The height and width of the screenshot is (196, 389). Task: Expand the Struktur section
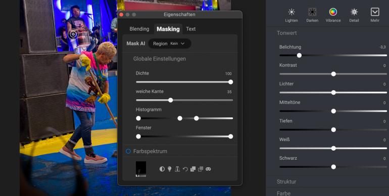coord(286,182)
